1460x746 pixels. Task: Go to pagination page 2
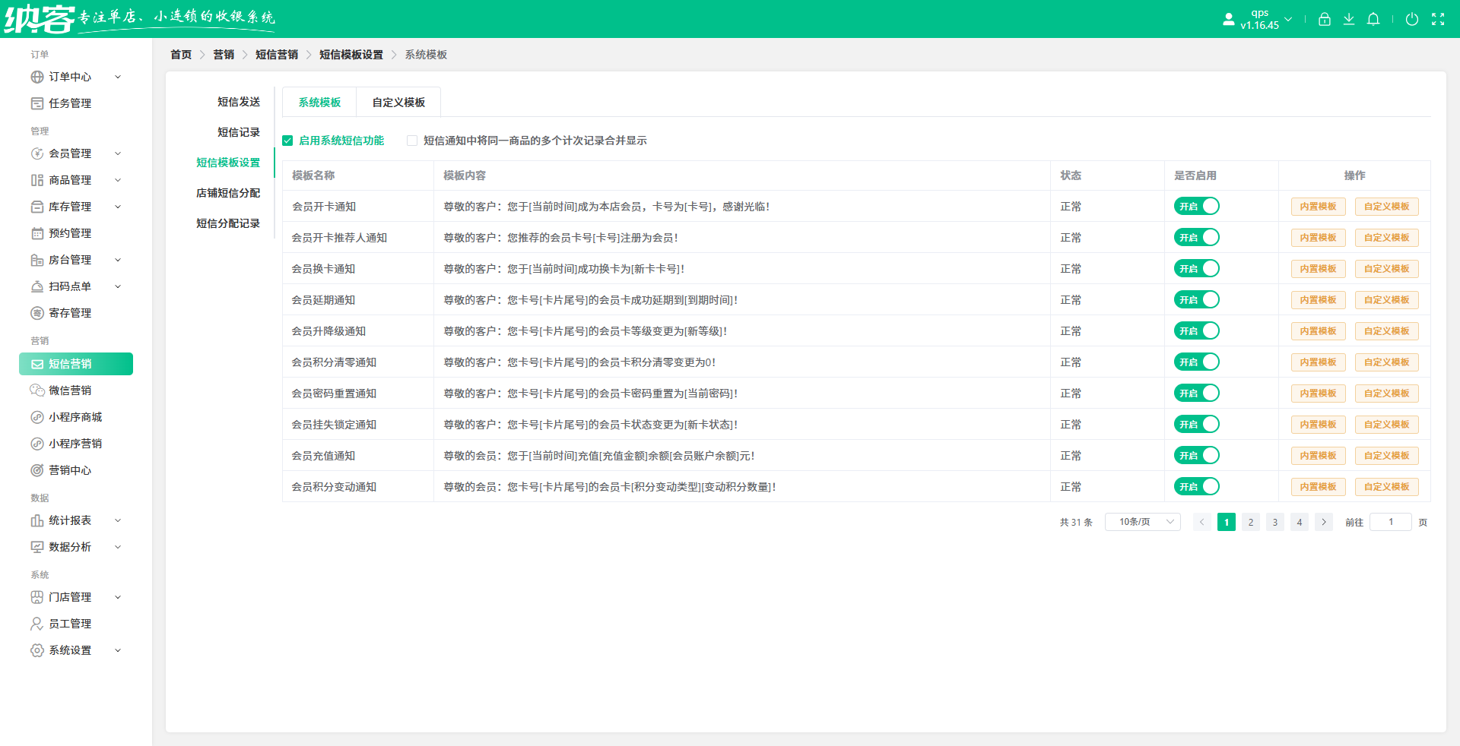click(1251, 522)
